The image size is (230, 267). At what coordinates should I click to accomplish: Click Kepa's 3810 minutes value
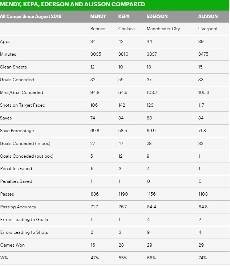coord(123,54)
